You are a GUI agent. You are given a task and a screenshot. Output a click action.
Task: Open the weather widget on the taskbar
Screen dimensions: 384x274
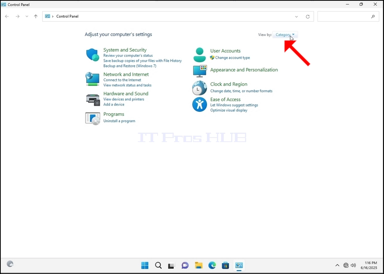point(10,264)
